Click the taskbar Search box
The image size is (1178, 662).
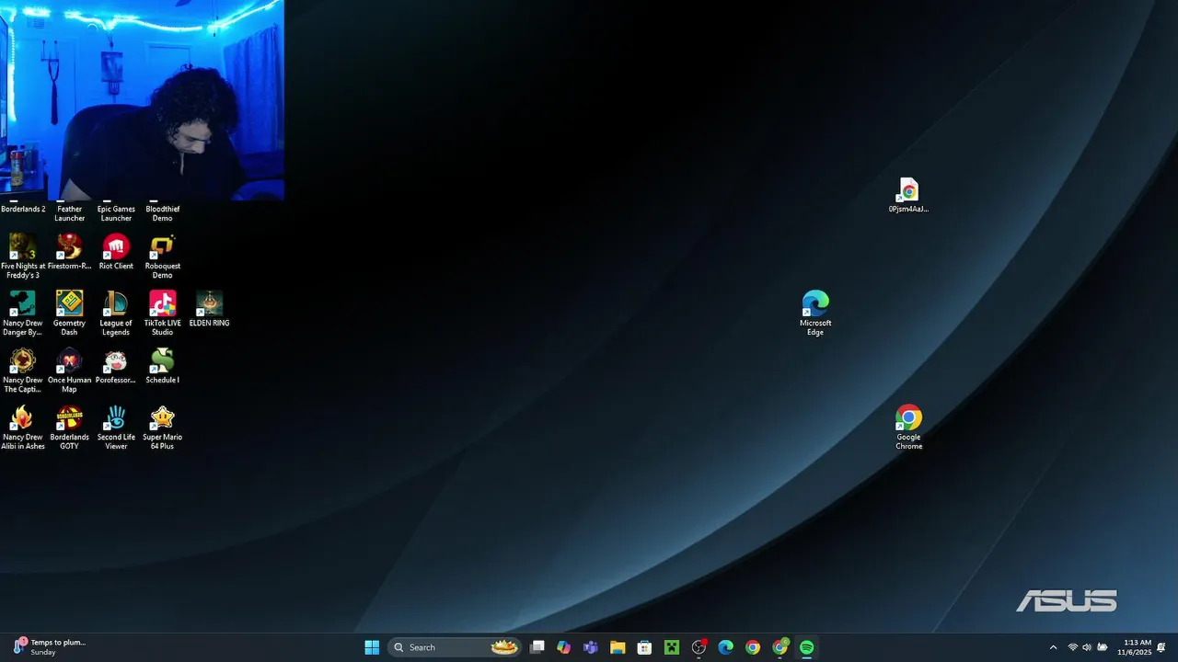click(455, 647)
